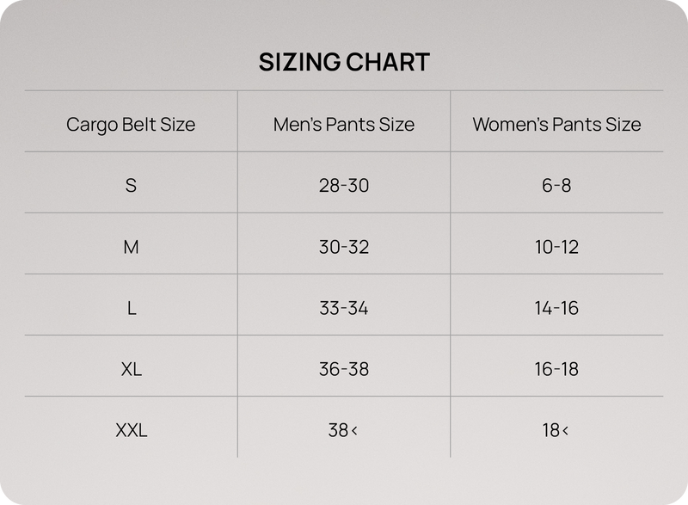Select the Women's Pants Size header
Screen dimensions: 688x505
tap(556, 124)
